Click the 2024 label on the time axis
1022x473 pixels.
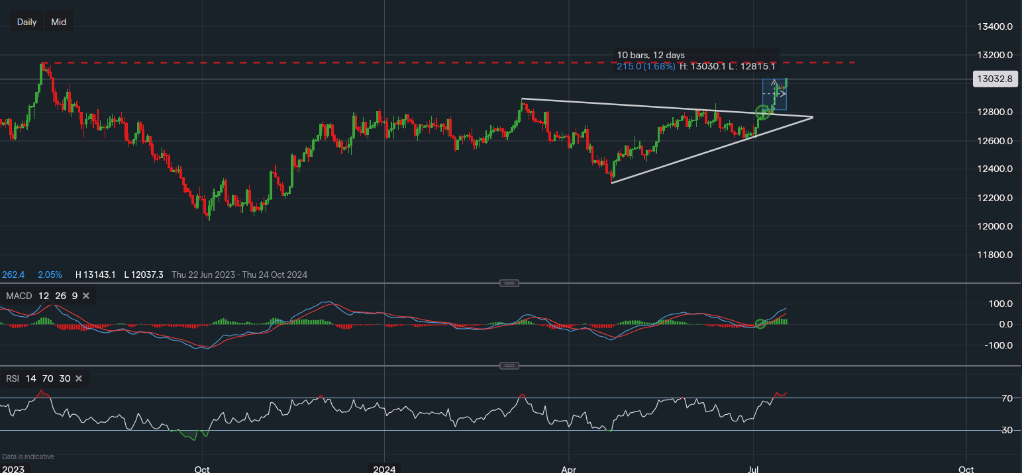[384, 469]
